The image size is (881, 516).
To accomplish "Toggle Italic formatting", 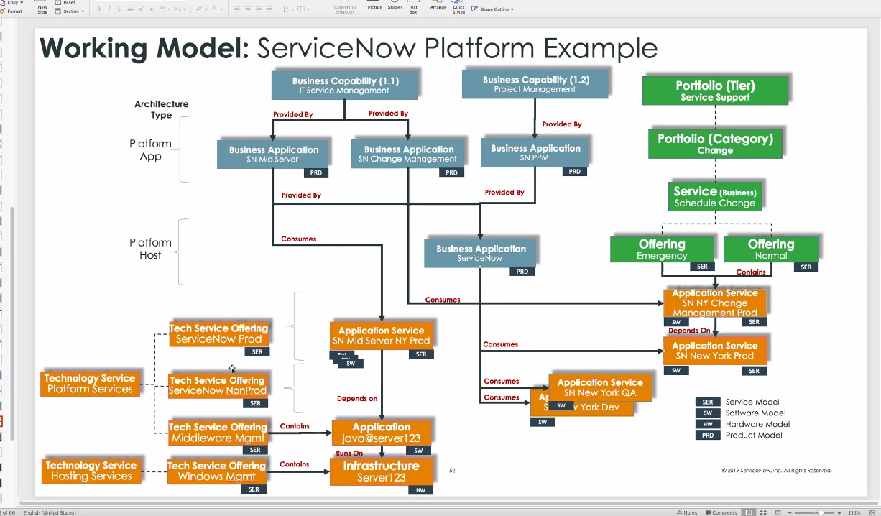I will [x=109, y=9].
